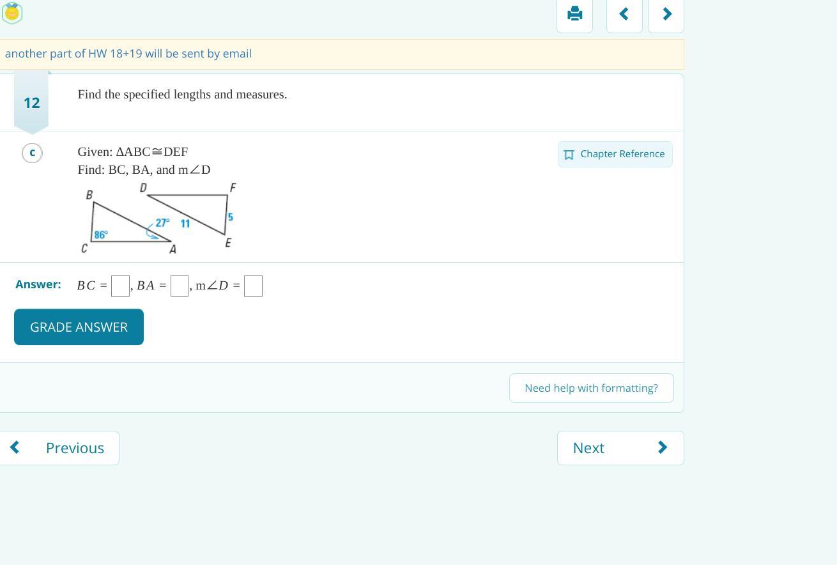The width and height of the screenshot is (837, 565).
Task: Go to next question using top right-chevron
Action: coord(666,13)
